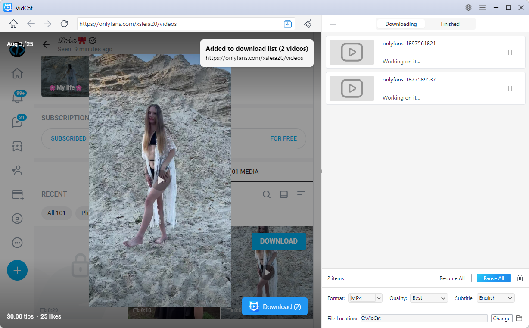The image size is (529, 328).
Task: Click Added to download list notification
Action: 257,53
